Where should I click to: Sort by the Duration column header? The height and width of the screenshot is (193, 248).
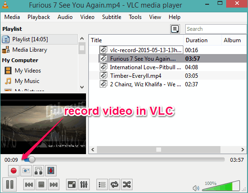click(x=202, y=40)
